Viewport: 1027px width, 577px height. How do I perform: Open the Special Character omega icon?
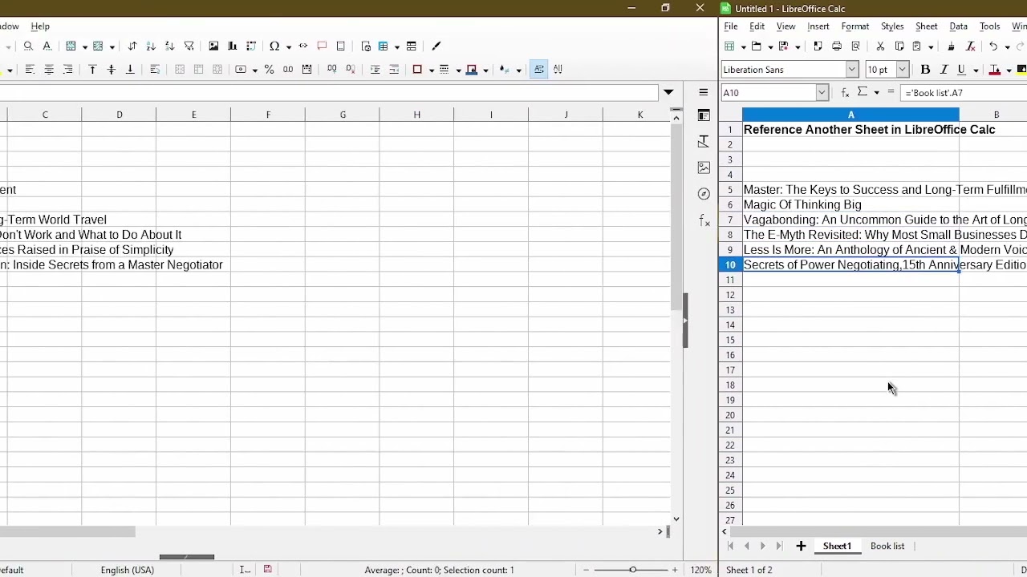[x=274, y=46]
